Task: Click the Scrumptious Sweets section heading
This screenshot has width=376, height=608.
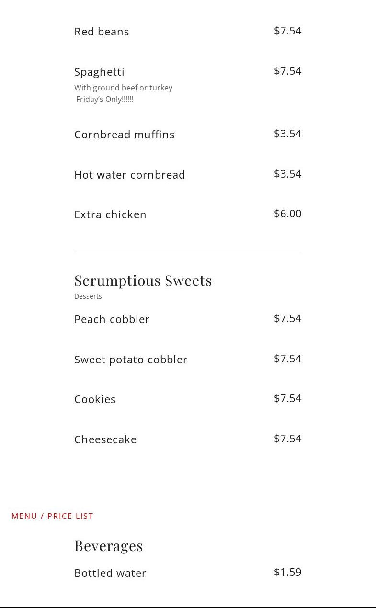Action: coord(143,280)
